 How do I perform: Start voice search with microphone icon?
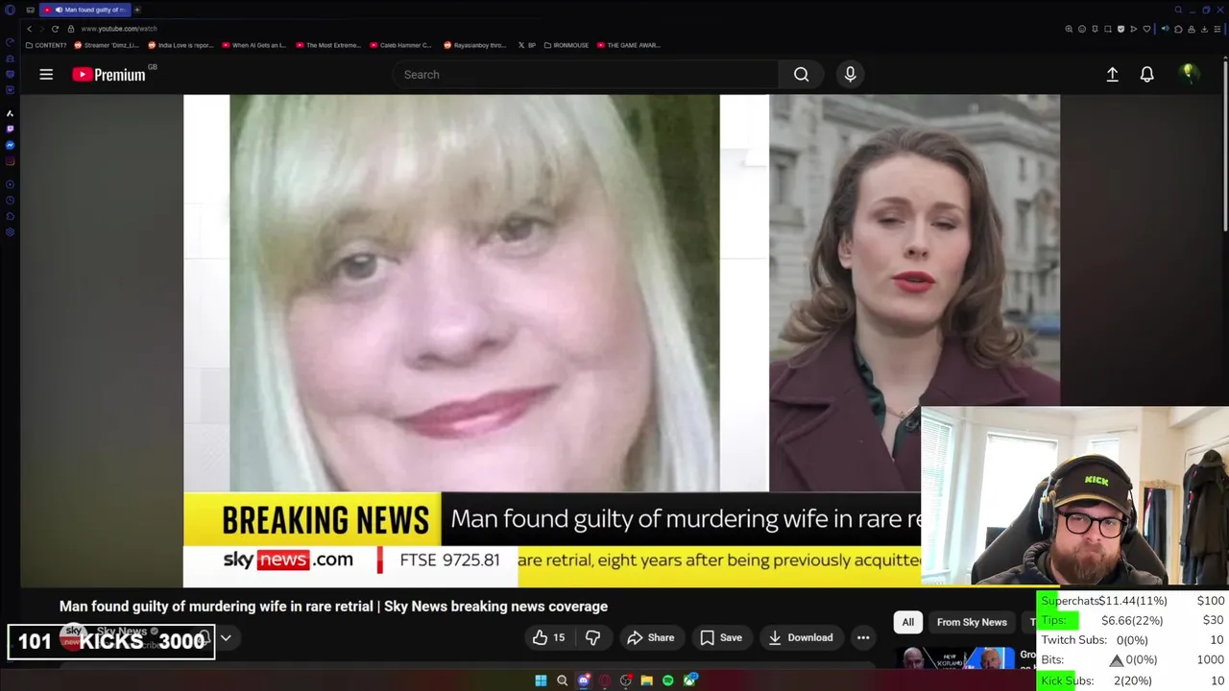[x=850, y=74]
